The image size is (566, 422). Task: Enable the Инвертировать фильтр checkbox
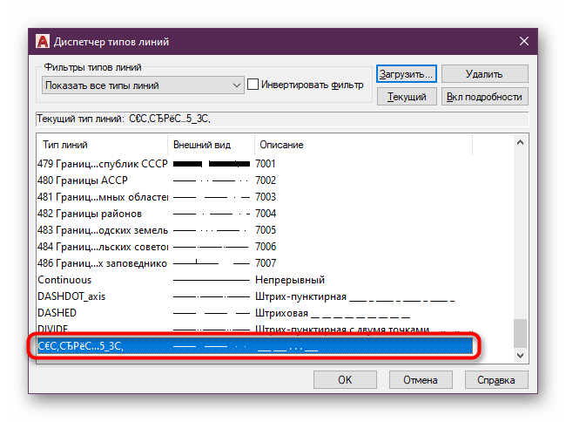pos(253,85)
